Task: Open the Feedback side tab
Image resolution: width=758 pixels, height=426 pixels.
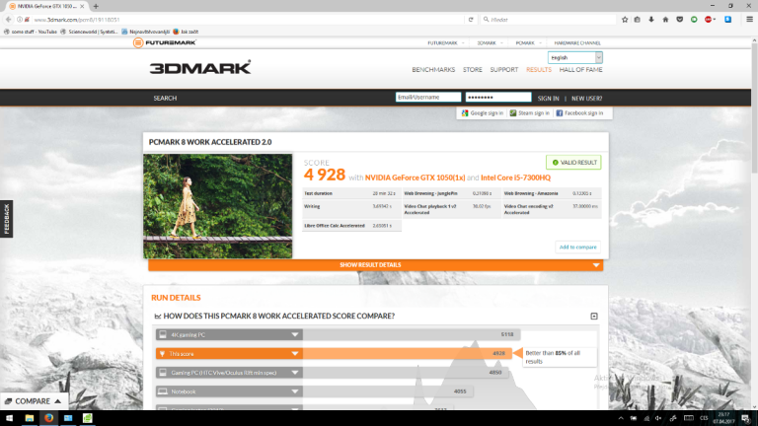Action: [6, 219]
